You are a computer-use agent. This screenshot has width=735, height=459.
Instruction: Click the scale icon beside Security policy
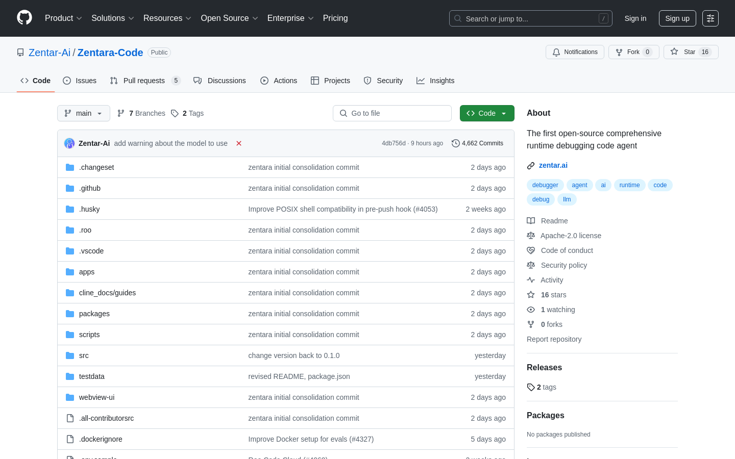(531, 265)
